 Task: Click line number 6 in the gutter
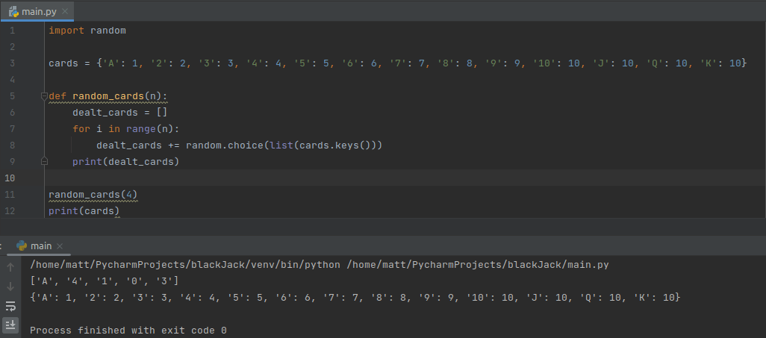[x=12, y=113]
